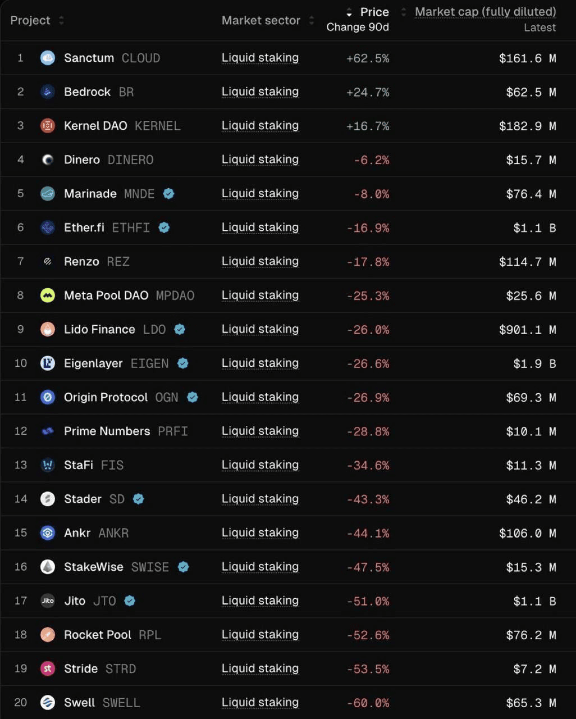
Task: Open Liquid staking sector link for Ankr
Action: point(260,533)
